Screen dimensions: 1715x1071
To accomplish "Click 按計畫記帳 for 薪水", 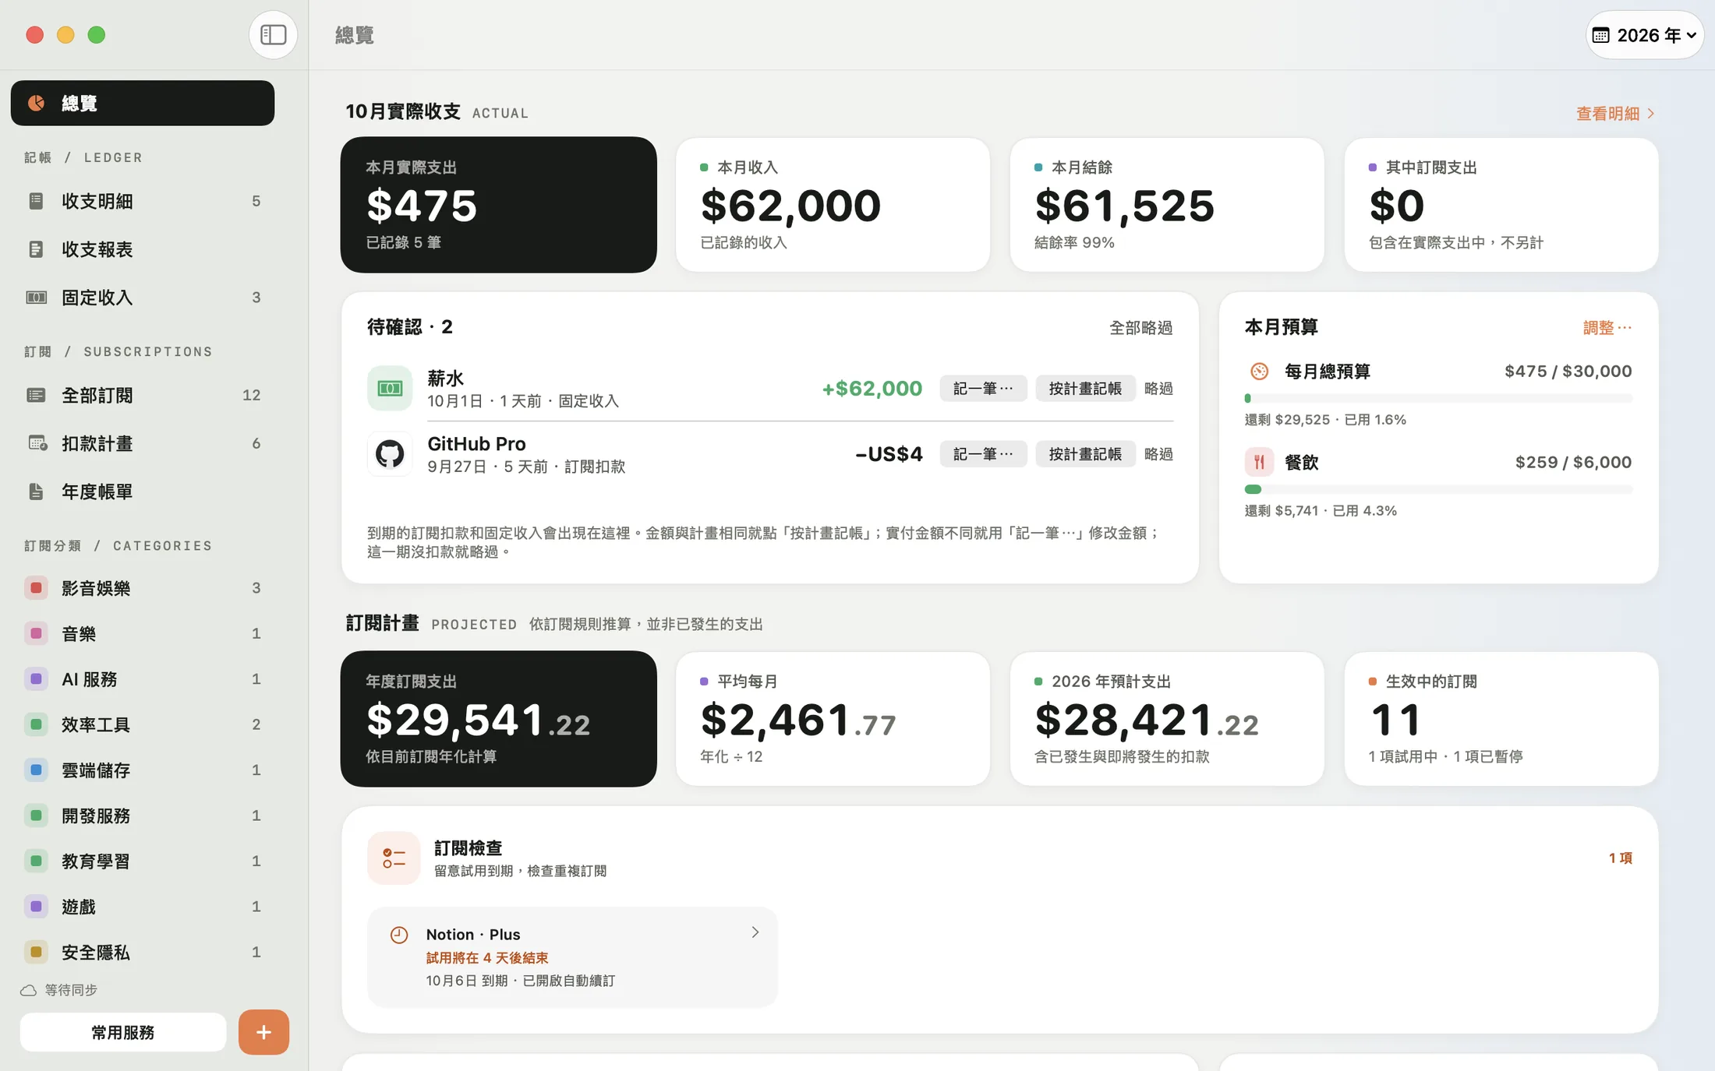I will point(1085,389).
